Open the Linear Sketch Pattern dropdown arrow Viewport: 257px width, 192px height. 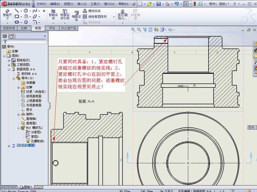[114, 17]
